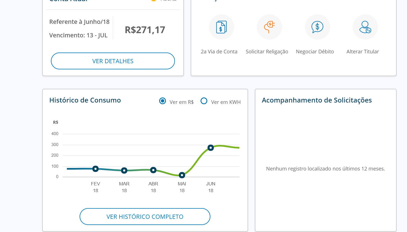Click the ABR 18 data point on chart
407x232 pixels.
(153, 170)
